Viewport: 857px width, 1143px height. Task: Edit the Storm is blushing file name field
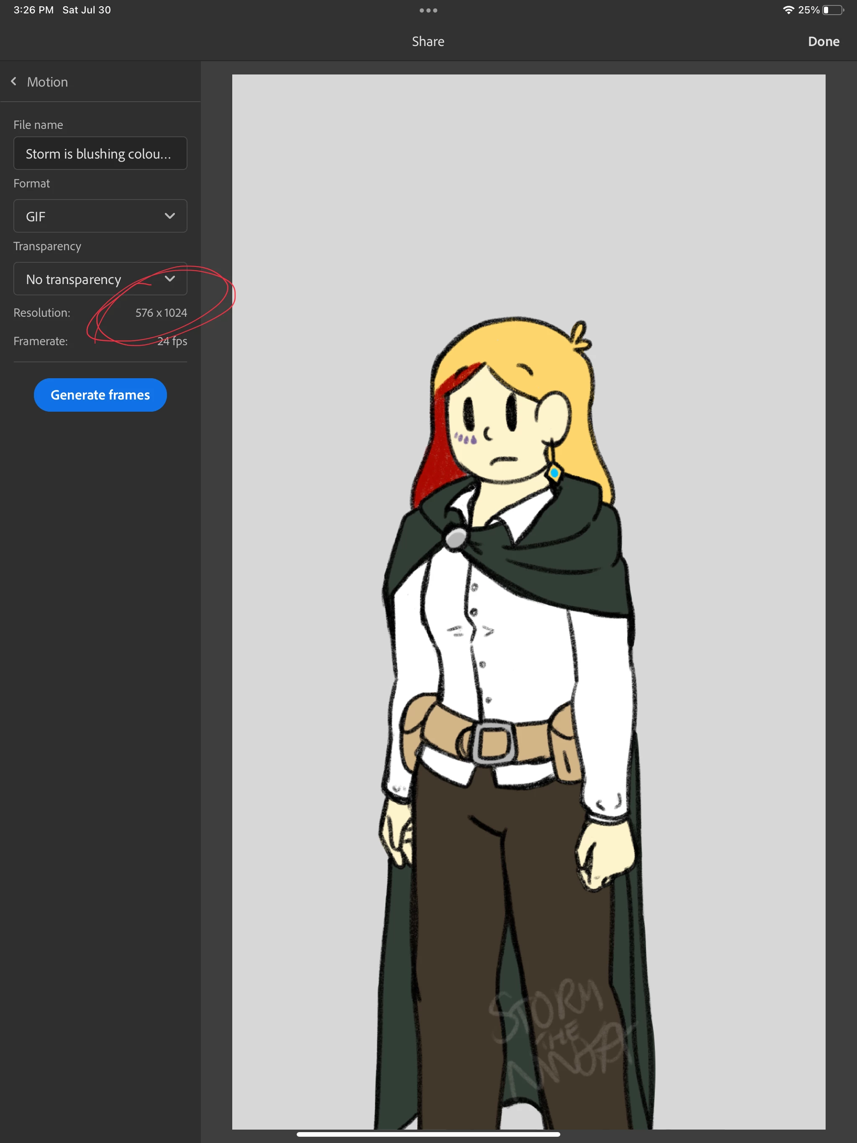[x=100, y=154]
